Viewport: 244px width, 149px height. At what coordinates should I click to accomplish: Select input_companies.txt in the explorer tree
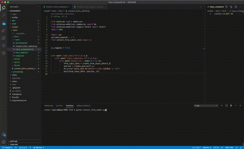click(x=24, y=49)
